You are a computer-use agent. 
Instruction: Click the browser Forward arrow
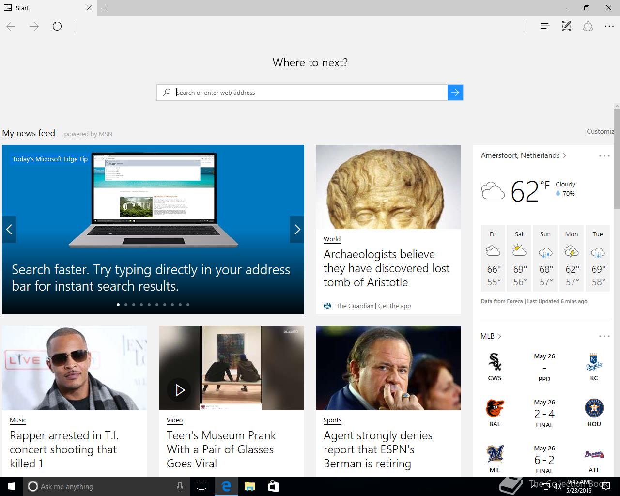(x=34, y=26)
